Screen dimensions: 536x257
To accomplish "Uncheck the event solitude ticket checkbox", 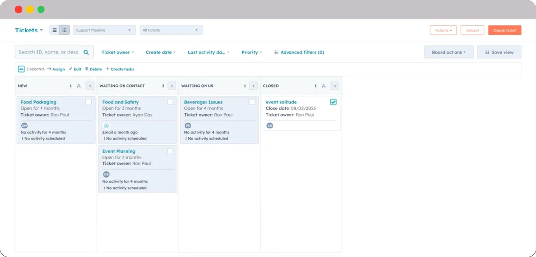I will pos(333,102).
